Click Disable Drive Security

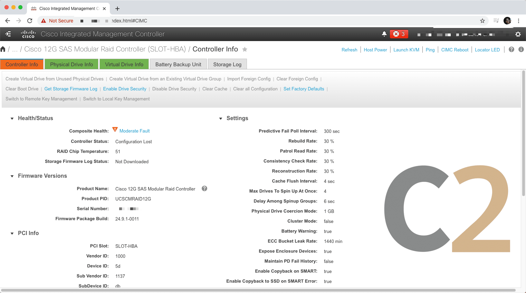tap(174, 89)
